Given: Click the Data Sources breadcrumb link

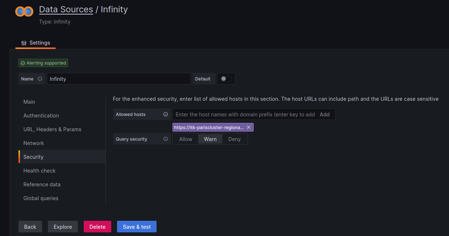Looking at the screenshot, I should pos(66,9).
